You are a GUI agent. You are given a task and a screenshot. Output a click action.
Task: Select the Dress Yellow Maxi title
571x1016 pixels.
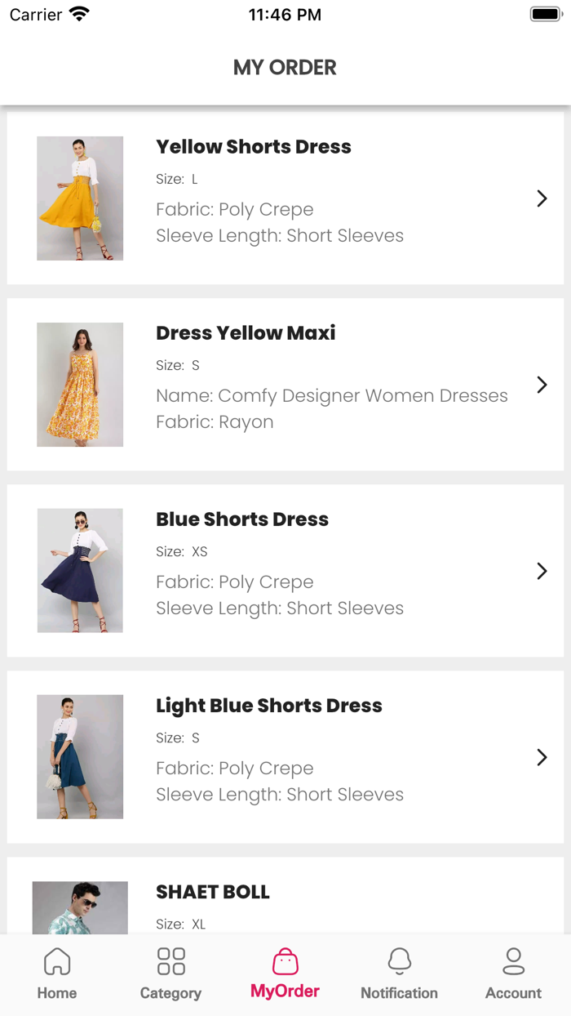tap(246, 333)
